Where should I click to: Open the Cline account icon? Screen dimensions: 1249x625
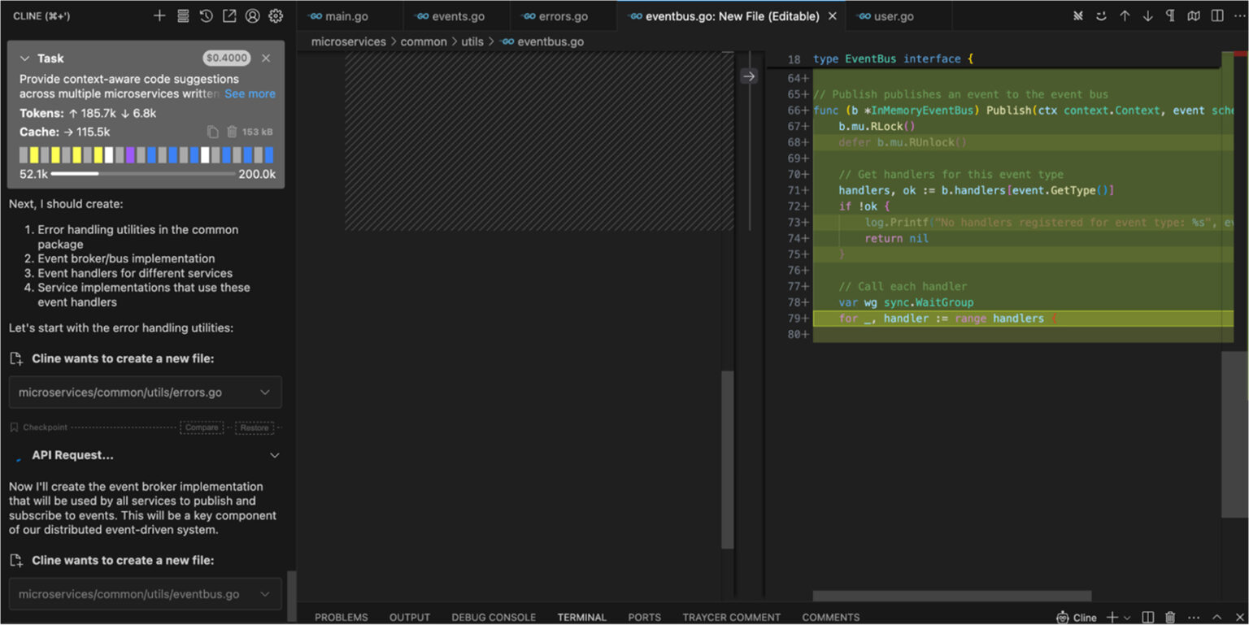click(253, 16)
